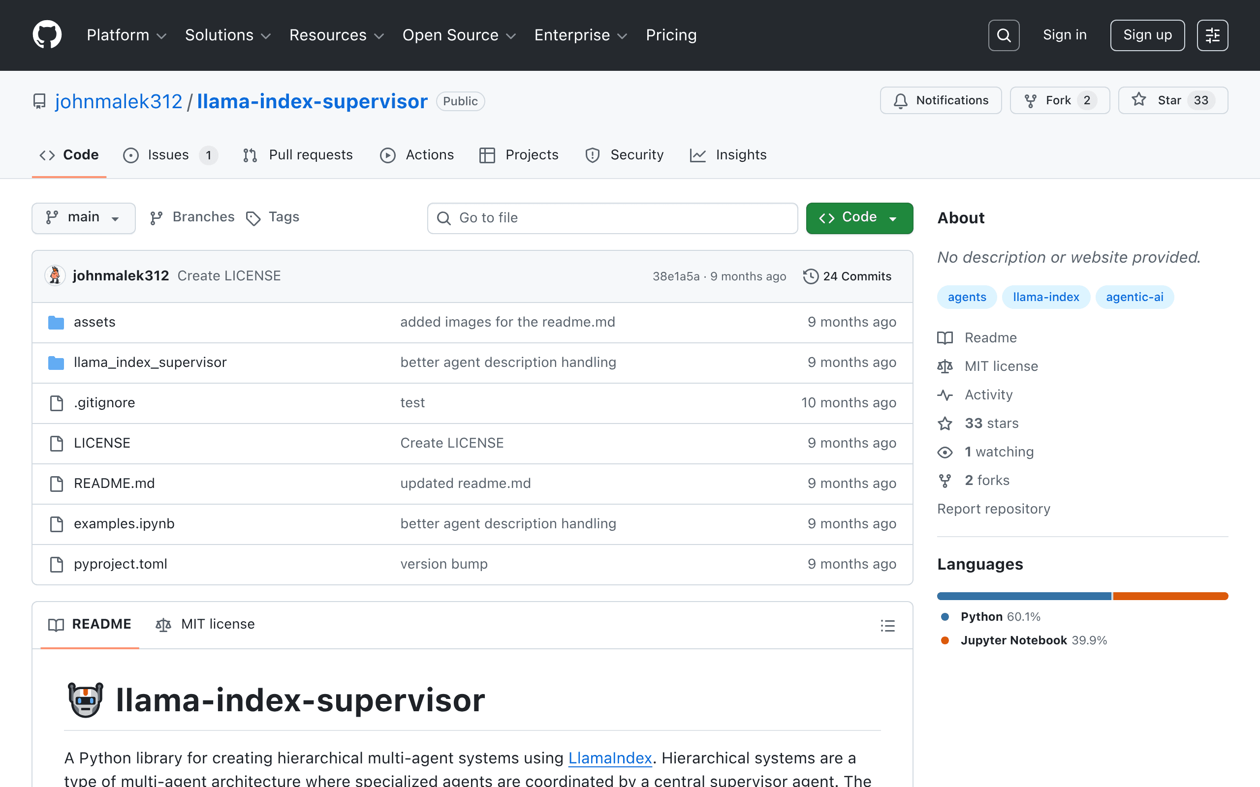Expand the Resources menu
The height and width of the screenshot is (787, 1260).
(x=336, y=35)
